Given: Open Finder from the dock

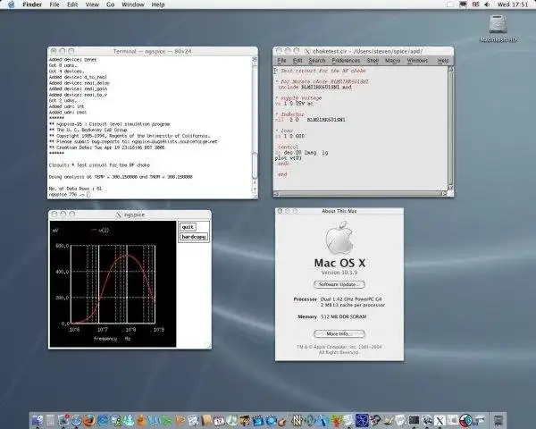Looking at the screenshot, I should [38, 418].
